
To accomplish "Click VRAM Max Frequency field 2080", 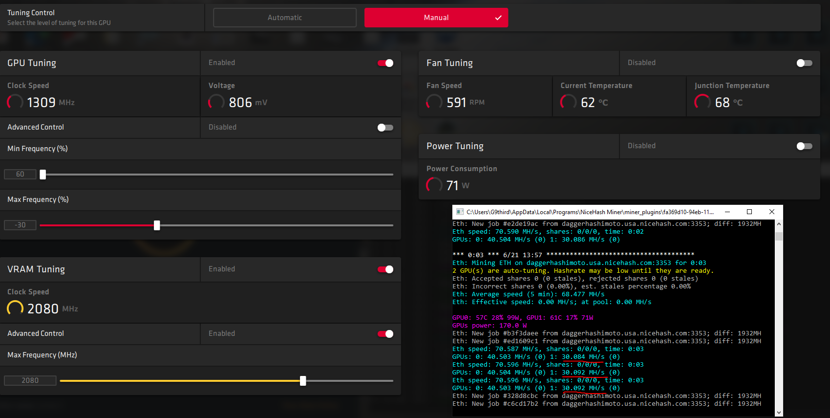I will (x=30, y=381).
